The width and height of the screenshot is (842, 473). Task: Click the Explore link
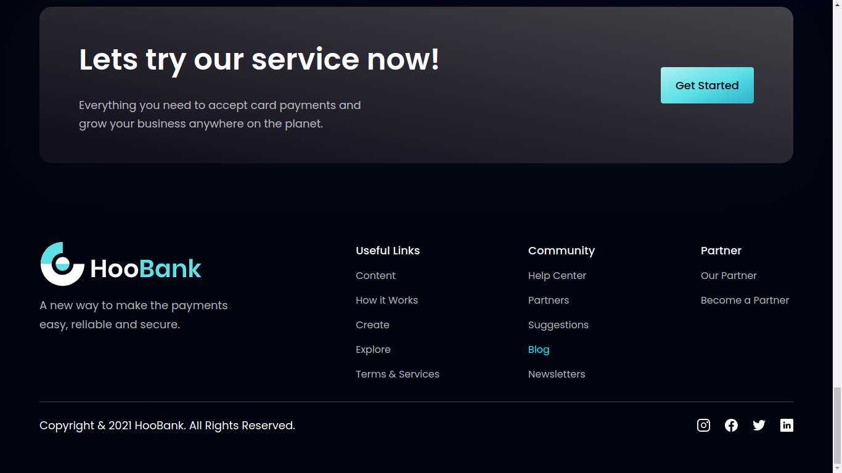click(373, 349)
